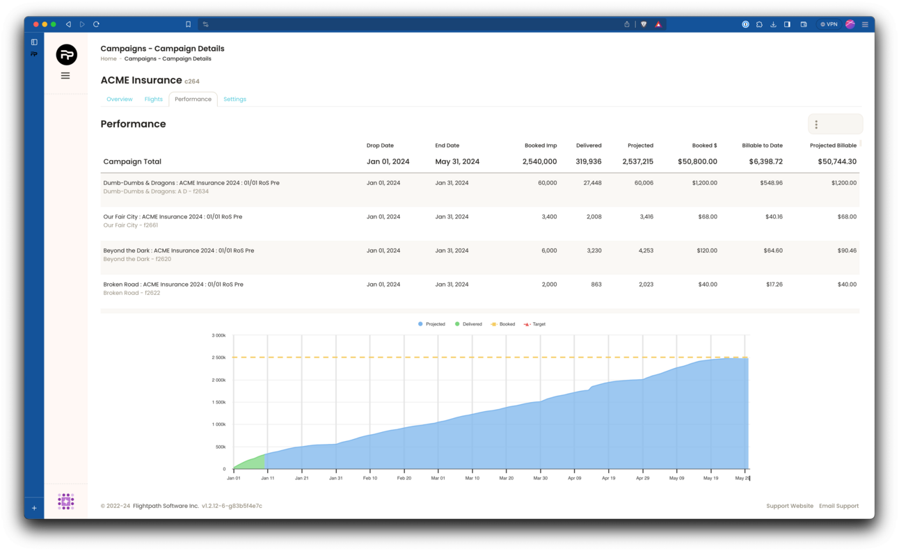Click the Home breadcrumb link

109,59
